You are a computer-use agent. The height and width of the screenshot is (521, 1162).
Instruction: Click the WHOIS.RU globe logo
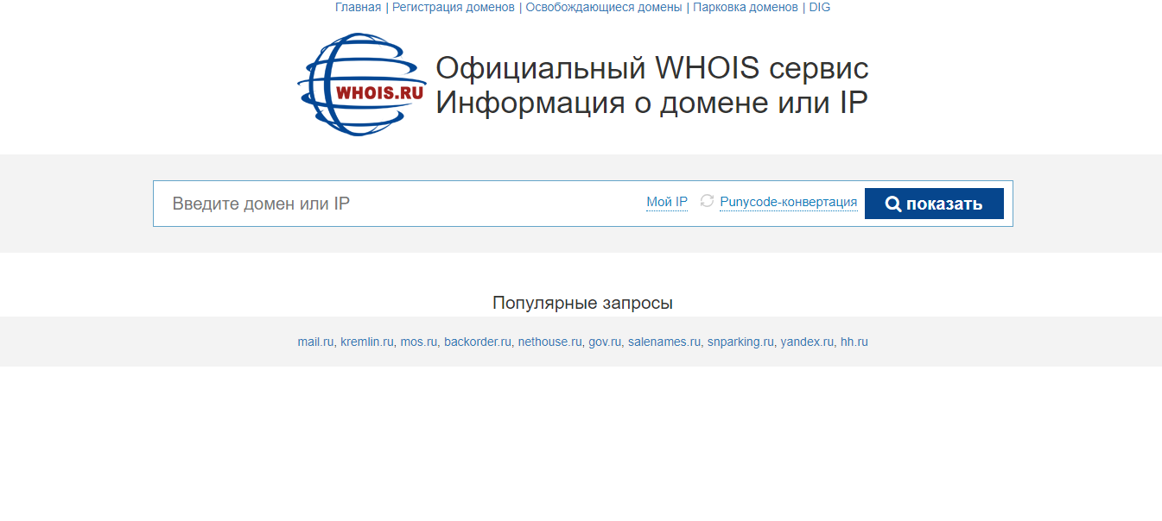coord(361,85)
